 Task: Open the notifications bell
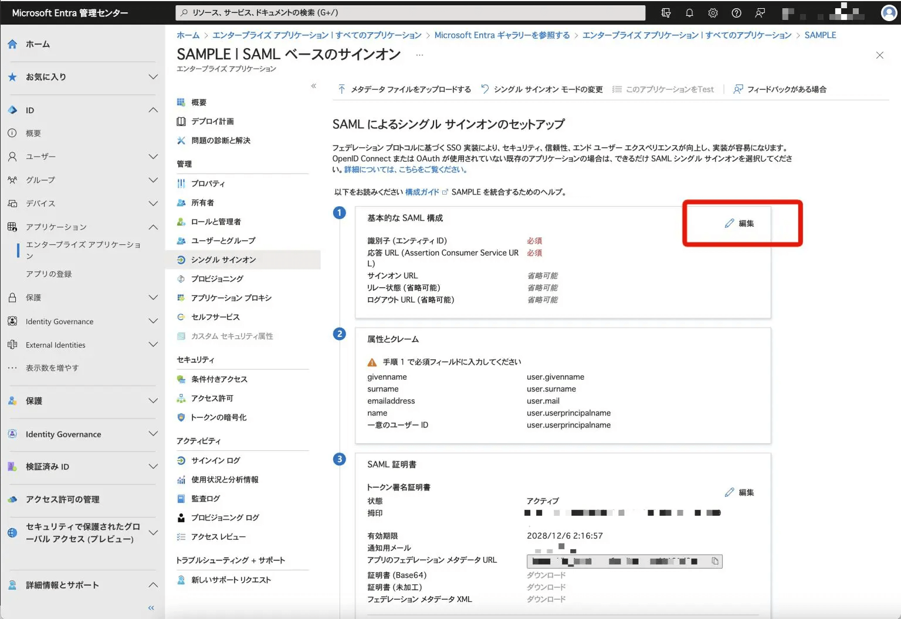[689, 12]
